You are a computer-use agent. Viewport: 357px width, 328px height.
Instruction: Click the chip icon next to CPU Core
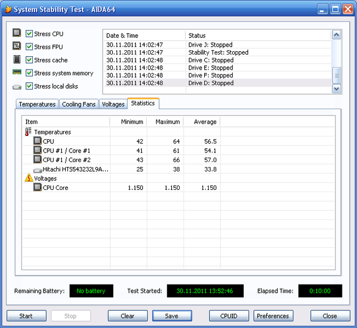pos(37,188)
